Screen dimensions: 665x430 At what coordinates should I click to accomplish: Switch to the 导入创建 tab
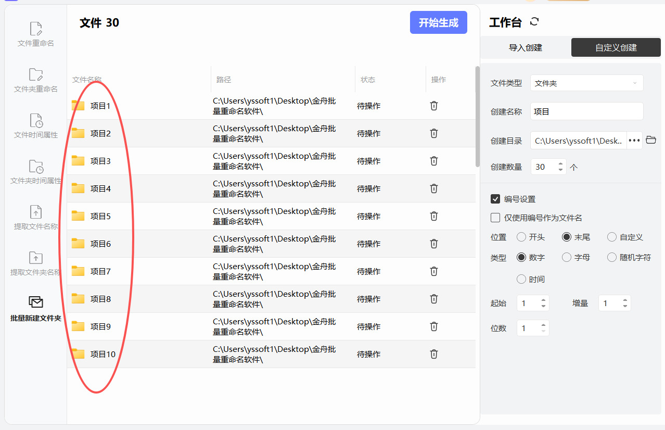tap(526, 47)
